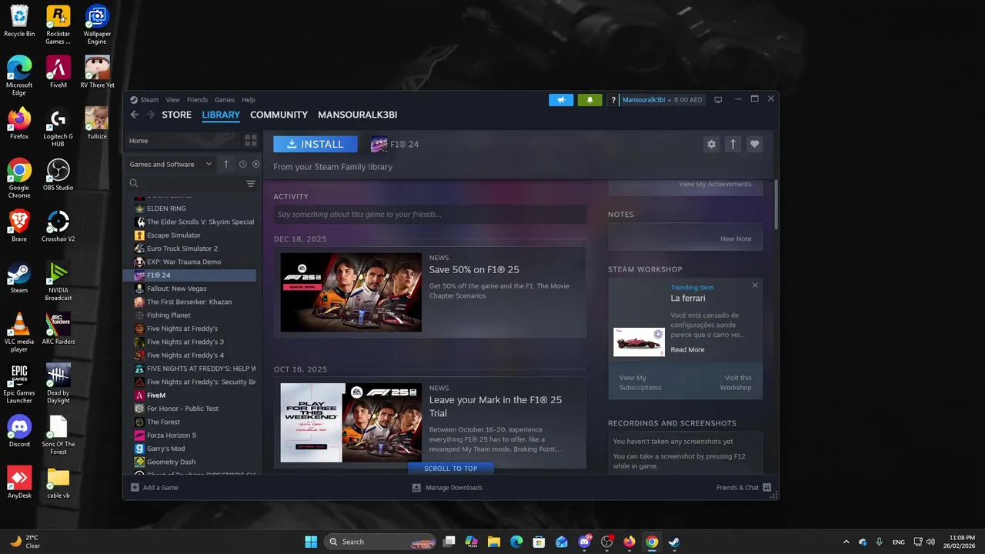This screenshot has height=554, width=985.
Task: Click the sort ascending arrow in library sidebar
Action: coord(225,164)
